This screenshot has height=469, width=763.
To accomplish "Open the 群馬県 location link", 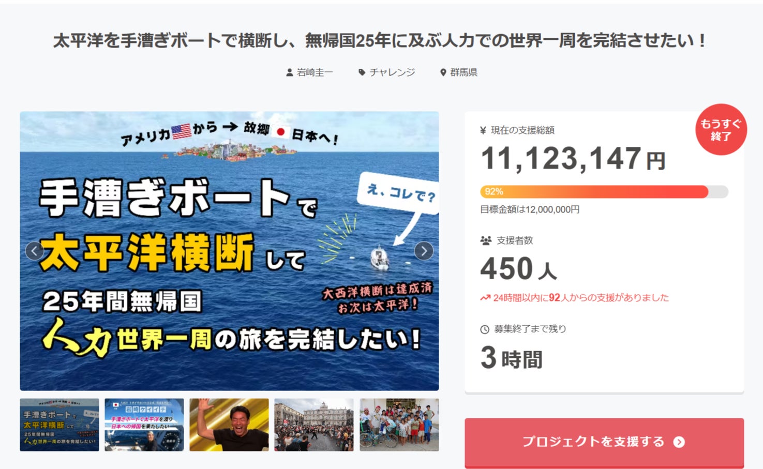I will click(x=463, y=72).
